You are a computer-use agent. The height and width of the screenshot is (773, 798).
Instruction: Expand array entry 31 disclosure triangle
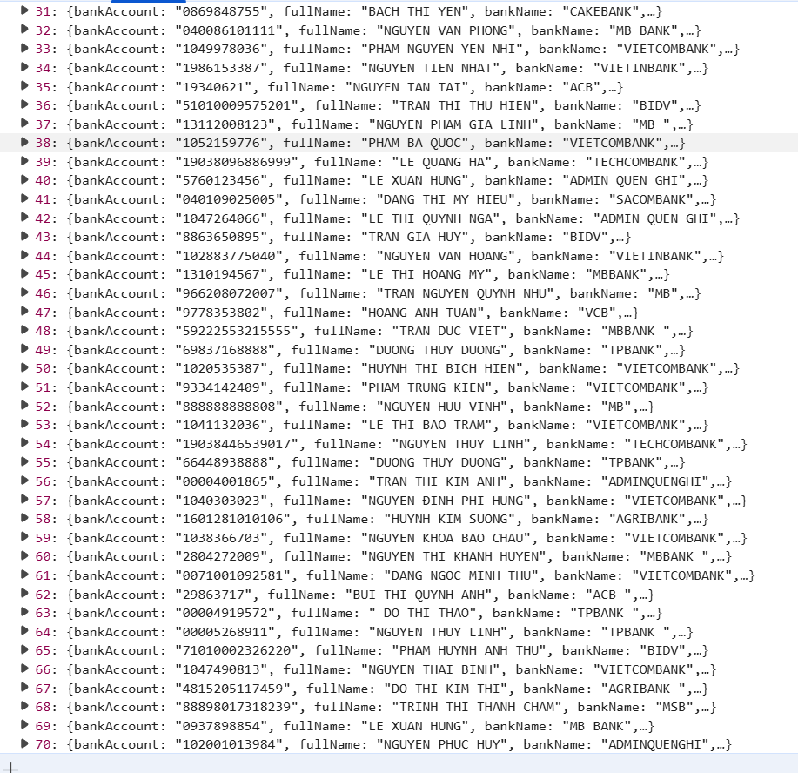click(23, 10)
